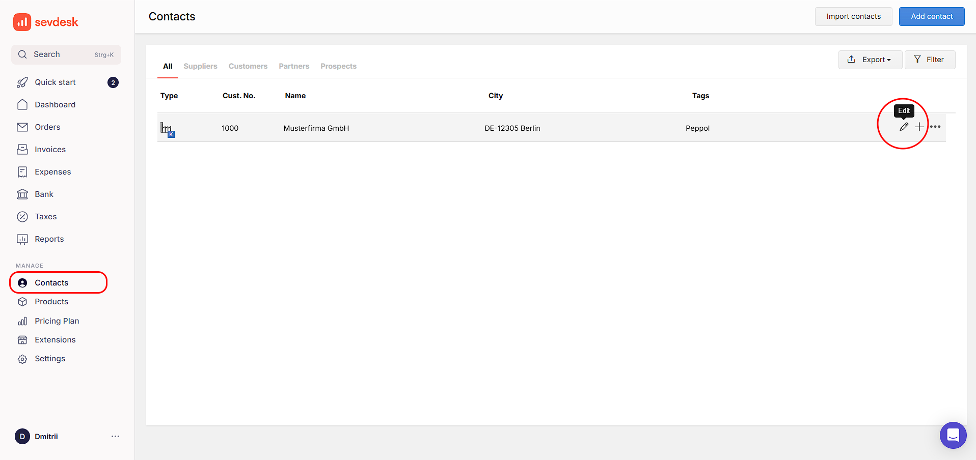This screenshot has height=460, width=976.
Task: Click the company type icon in row
Action: click(x=167, y=129)
